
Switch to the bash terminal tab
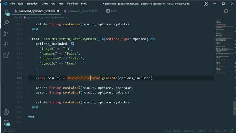point(112,11)
